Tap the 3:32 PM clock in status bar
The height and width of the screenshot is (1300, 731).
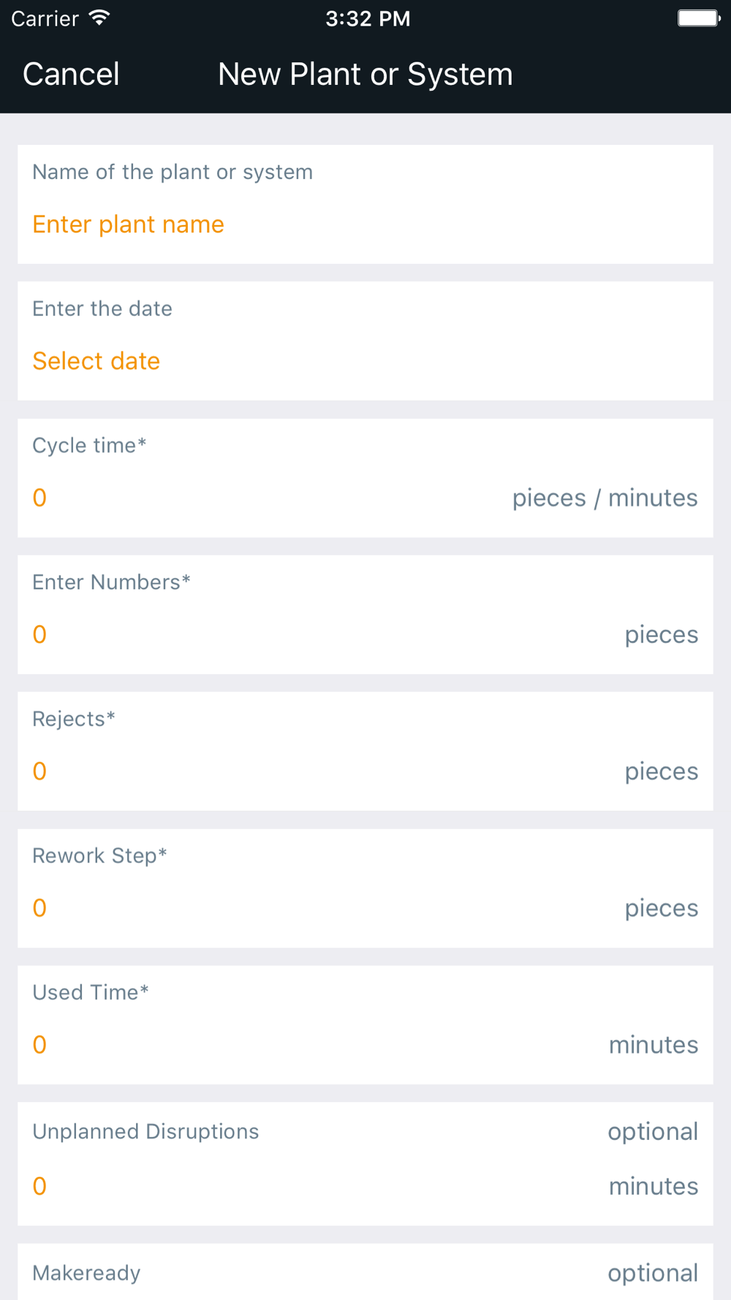[x=368, y=18]
